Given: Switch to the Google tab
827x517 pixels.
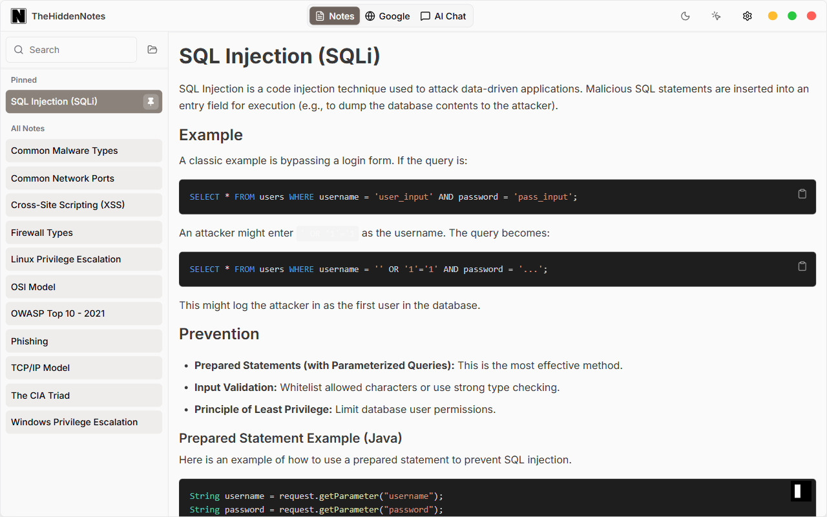Looking at the screenshot, I should 388,16.
